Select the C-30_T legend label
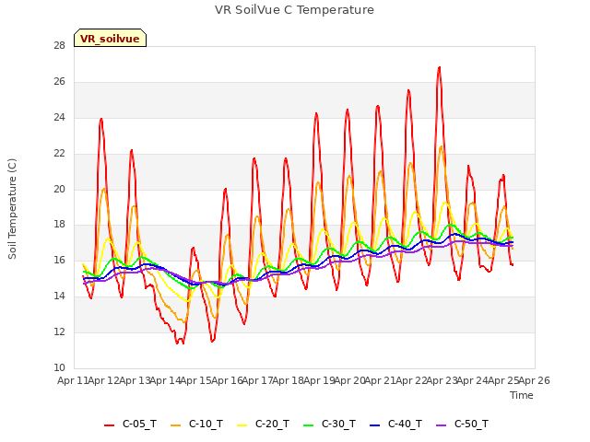 pyautogui.click(x=338, y=424)
